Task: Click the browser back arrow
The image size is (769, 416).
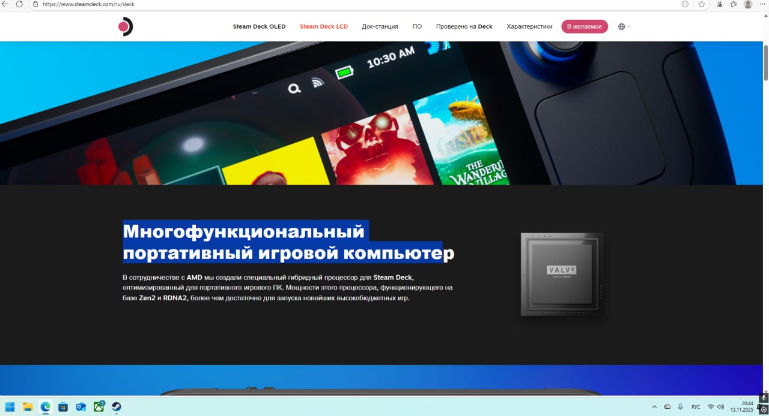Action: [x=5, y=4]
